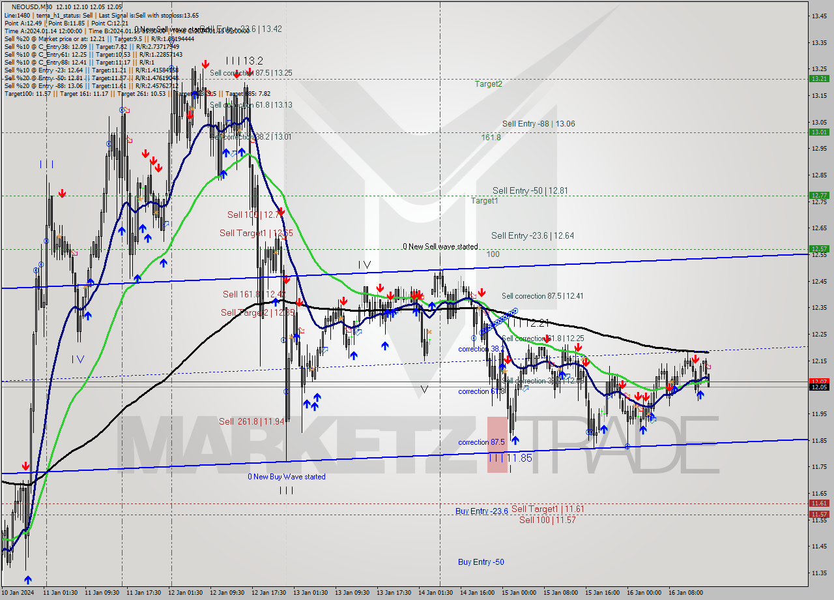Select the 'Buy Entry -50' label

[481, 562]
